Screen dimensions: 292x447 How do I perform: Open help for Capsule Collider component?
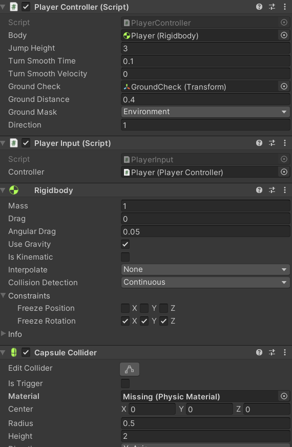(259, 352)
